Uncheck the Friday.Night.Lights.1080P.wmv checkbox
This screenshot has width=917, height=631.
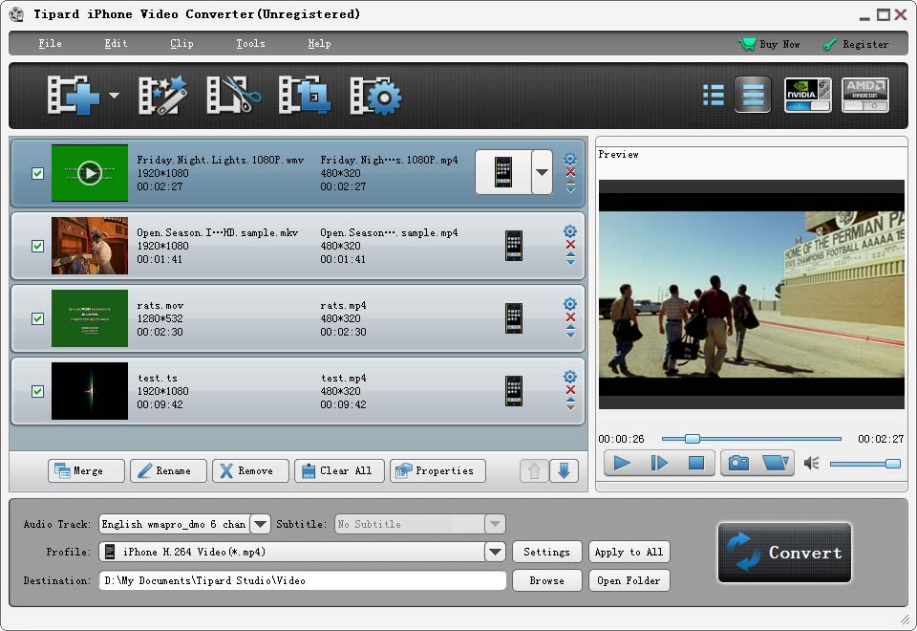37,173
